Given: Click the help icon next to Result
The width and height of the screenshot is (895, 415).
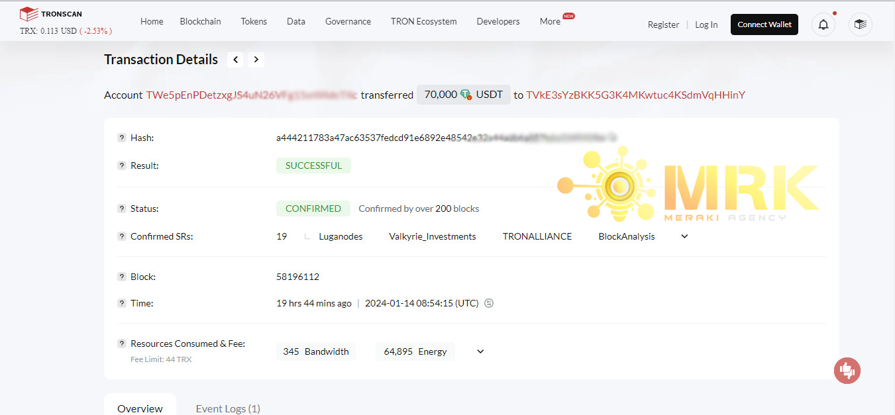Looking at the screenshot, I should [x=122, y=165].
